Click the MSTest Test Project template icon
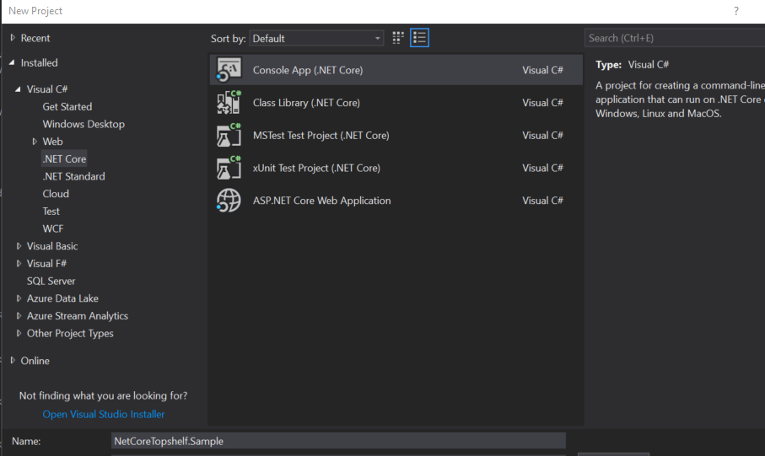 (229, 135)
